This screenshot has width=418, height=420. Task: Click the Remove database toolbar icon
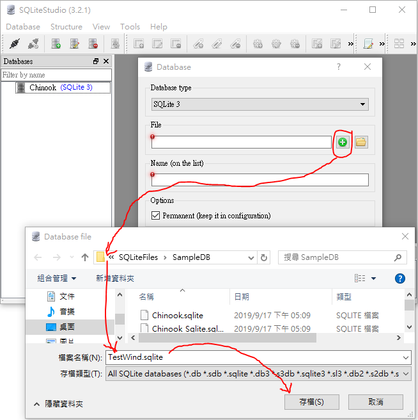coord(93,44)
